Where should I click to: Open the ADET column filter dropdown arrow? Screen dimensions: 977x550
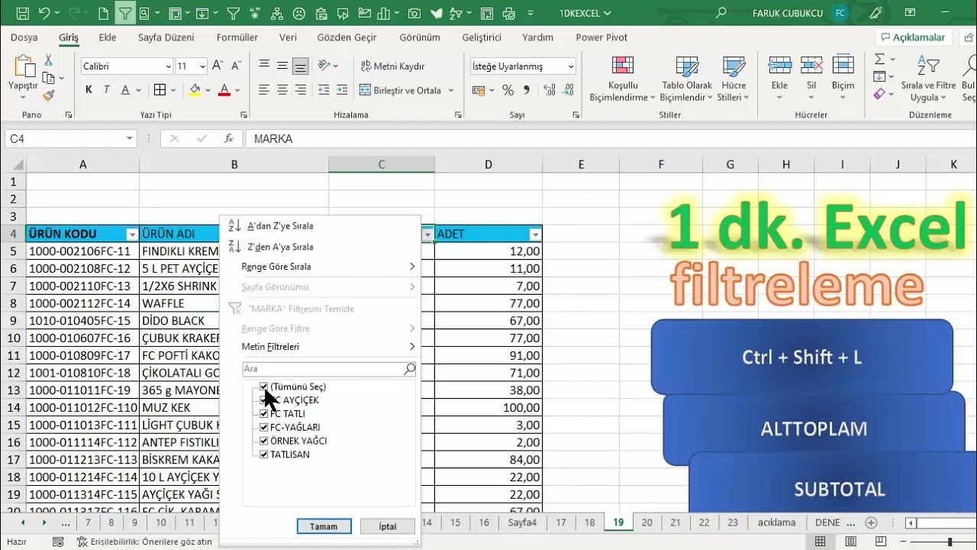pyautogui.click(x=535, y=235)
